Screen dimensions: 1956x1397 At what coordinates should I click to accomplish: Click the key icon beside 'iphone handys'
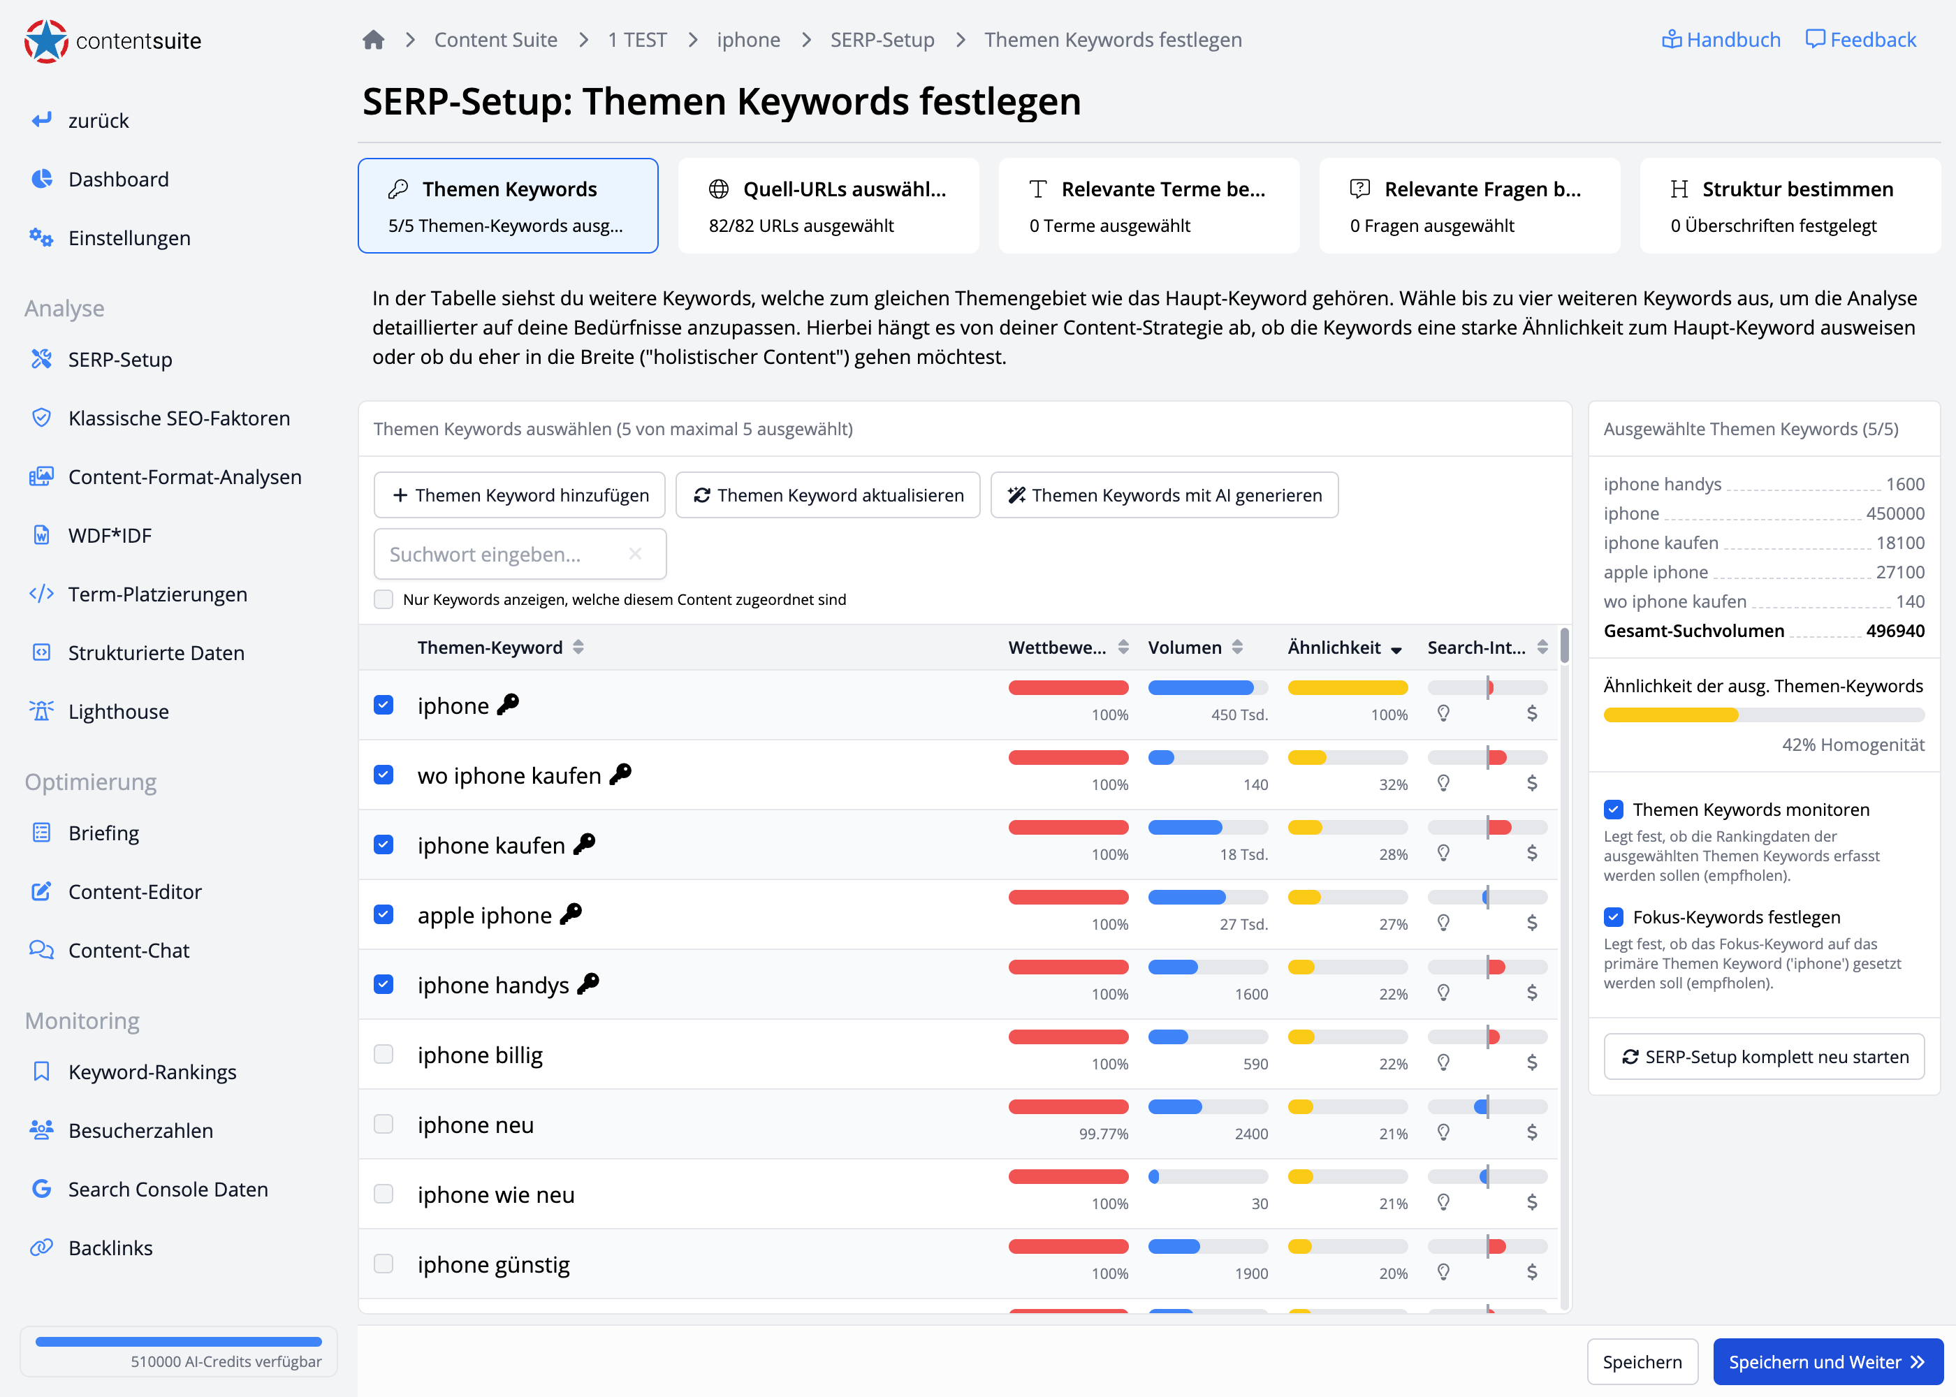click(588, 984)
